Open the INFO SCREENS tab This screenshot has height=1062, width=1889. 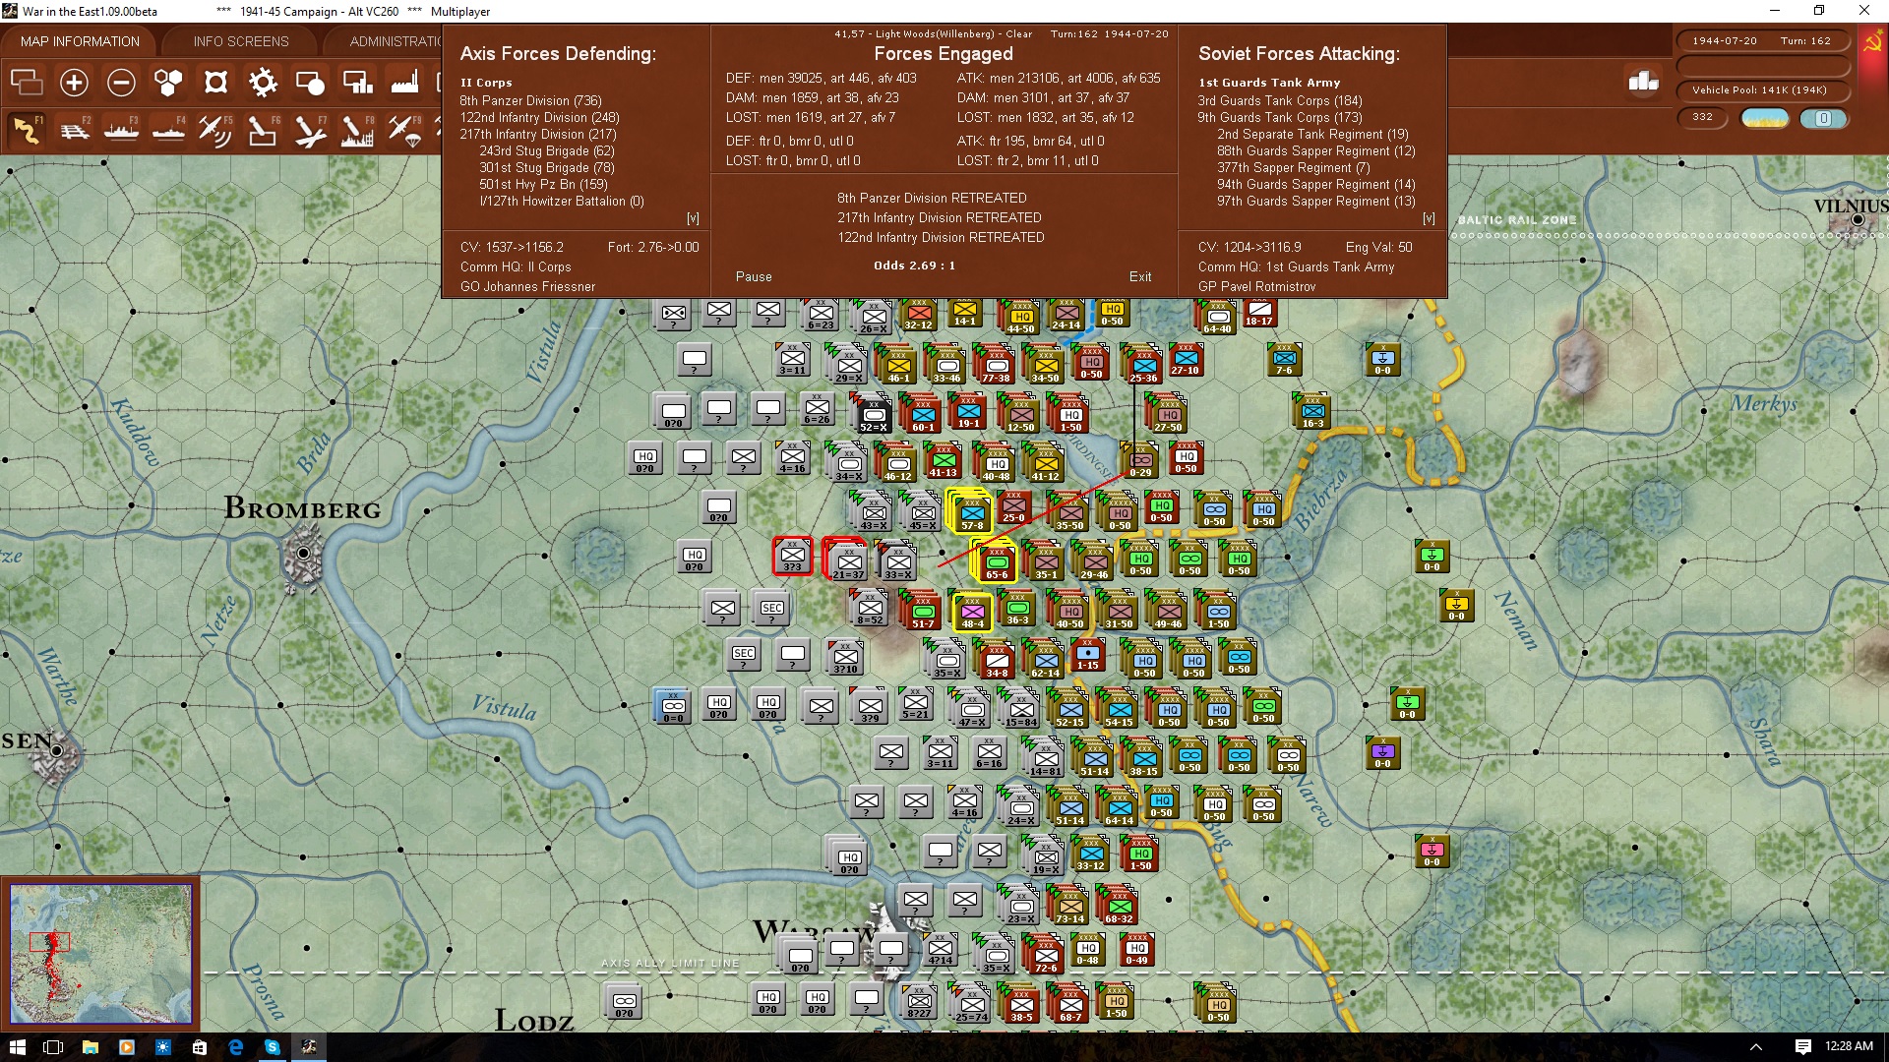(241, 41)
